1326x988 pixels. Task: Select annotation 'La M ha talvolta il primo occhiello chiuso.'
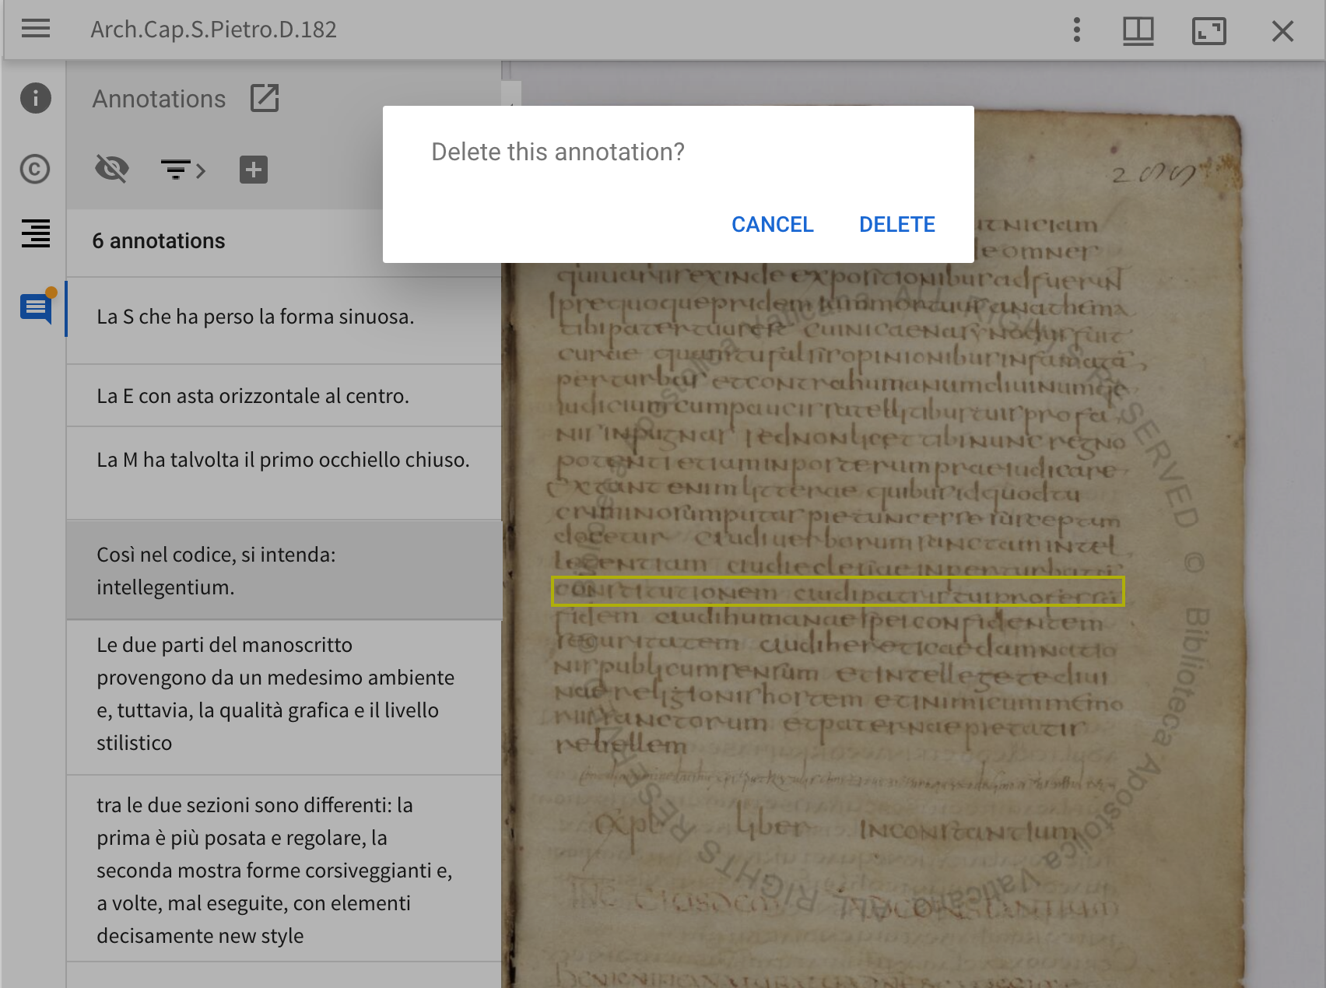284,473
